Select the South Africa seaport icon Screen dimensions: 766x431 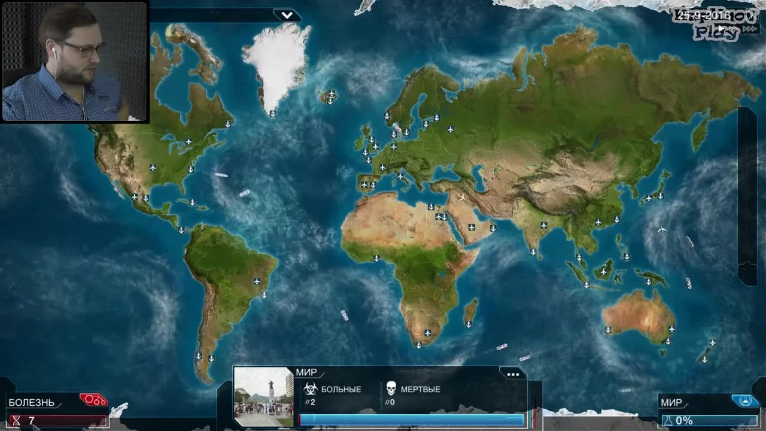[x=418, y=345]
